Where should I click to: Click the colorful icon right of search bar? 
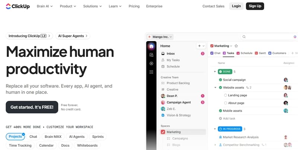pyautogui.click(x=295, y=37)
